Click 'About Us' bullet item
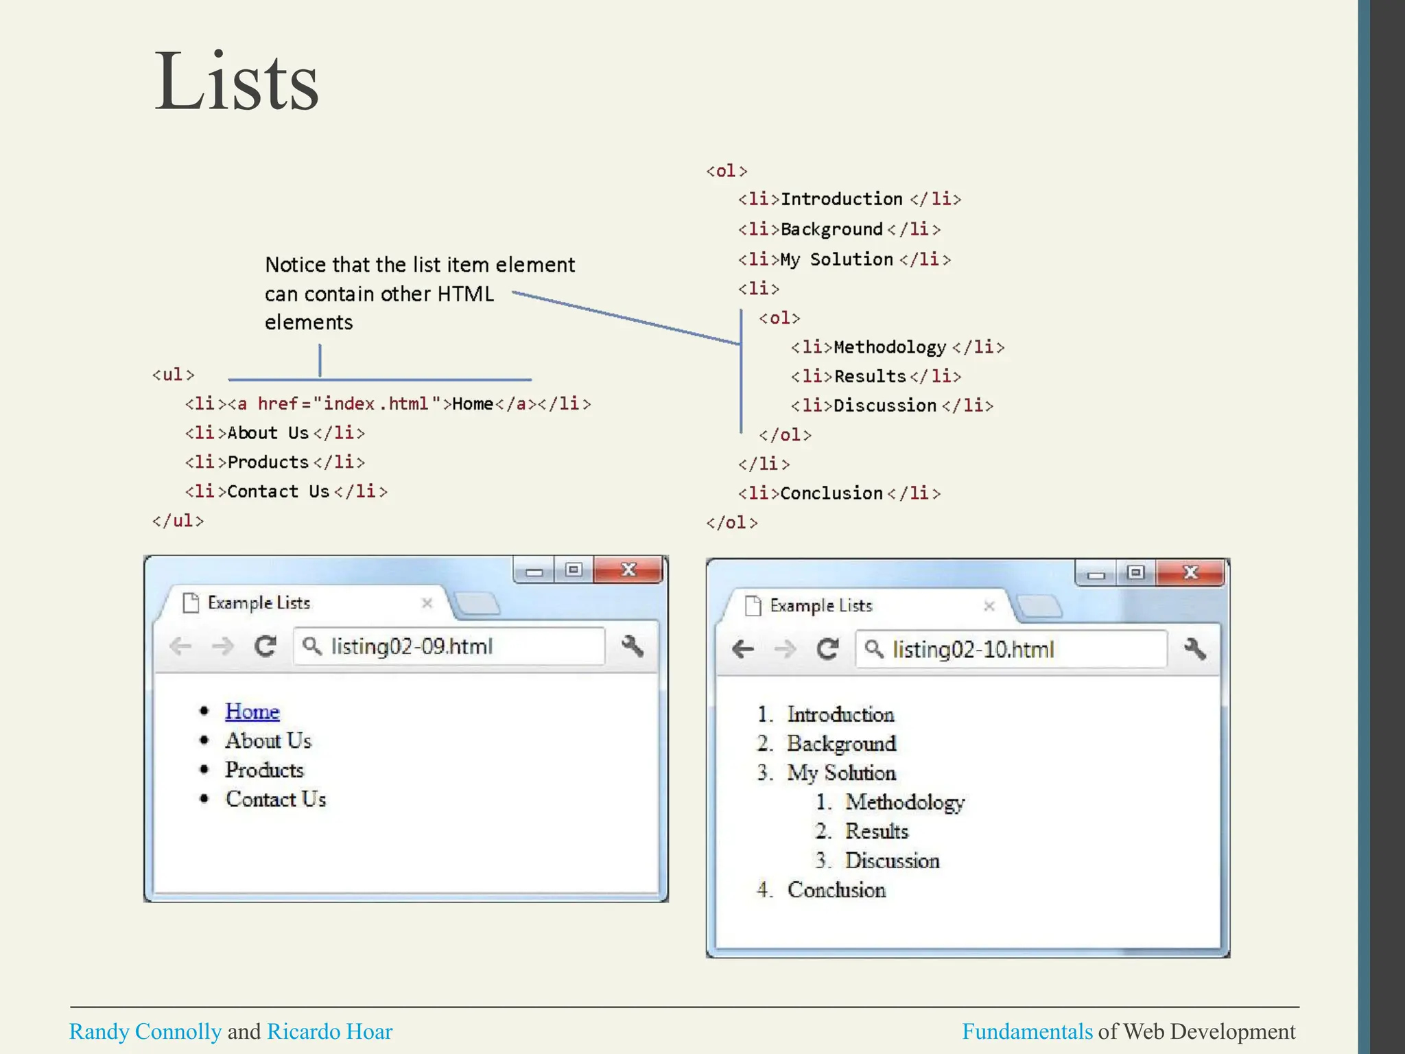Viewport: 1405px width, 1054px height. [268, 740]
